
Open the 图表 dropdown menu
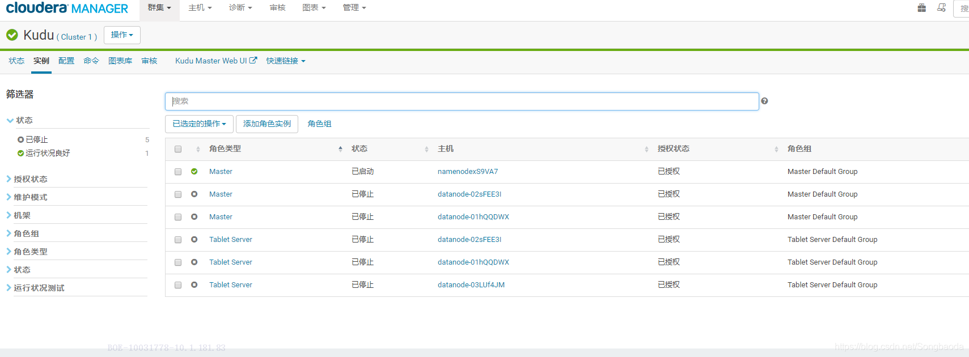pyautogui.click(x=314, y=8)
